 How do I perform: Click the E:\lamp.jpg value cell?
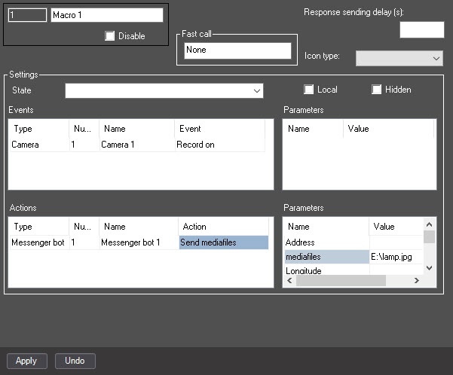[x=396, y=257]
